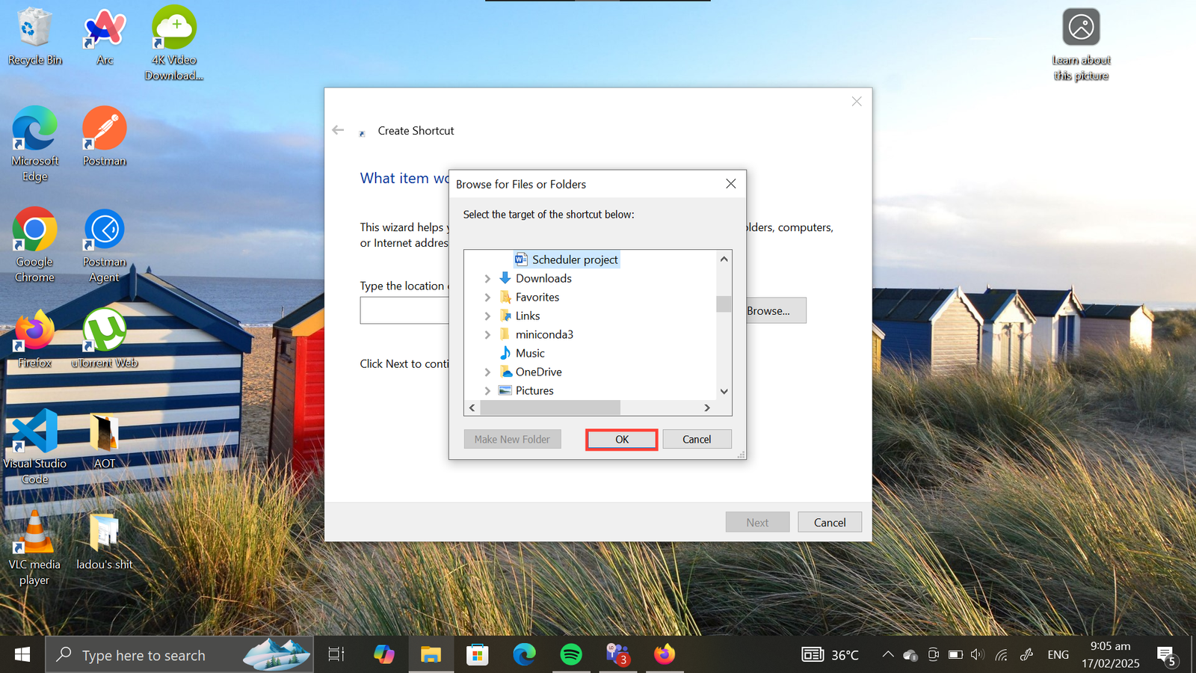Click Make New Folder
Viewport: 1196px width, 673px height.
point(511,439)
